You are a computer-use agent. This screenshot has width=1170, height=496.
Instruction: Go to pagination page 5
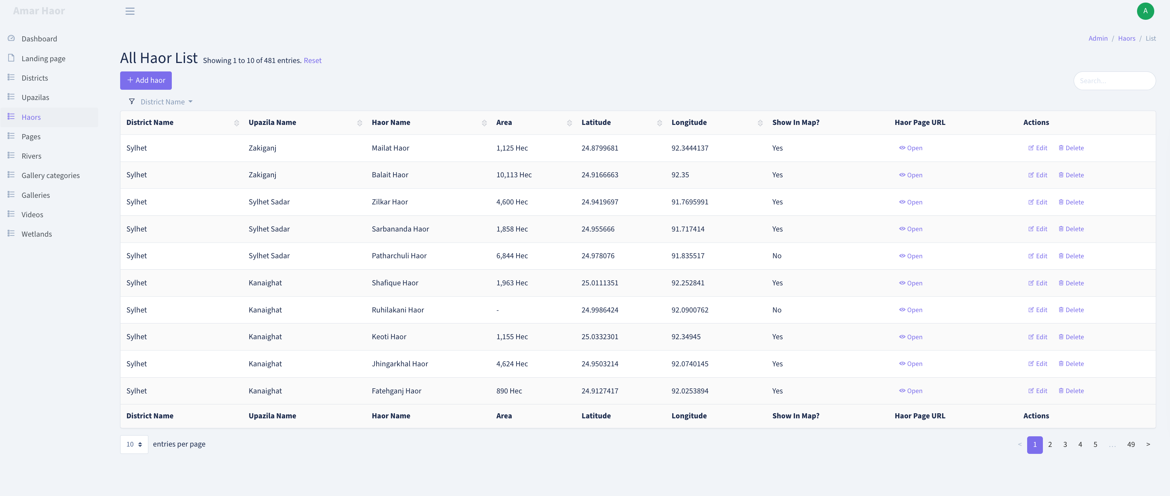(1095, 445)
